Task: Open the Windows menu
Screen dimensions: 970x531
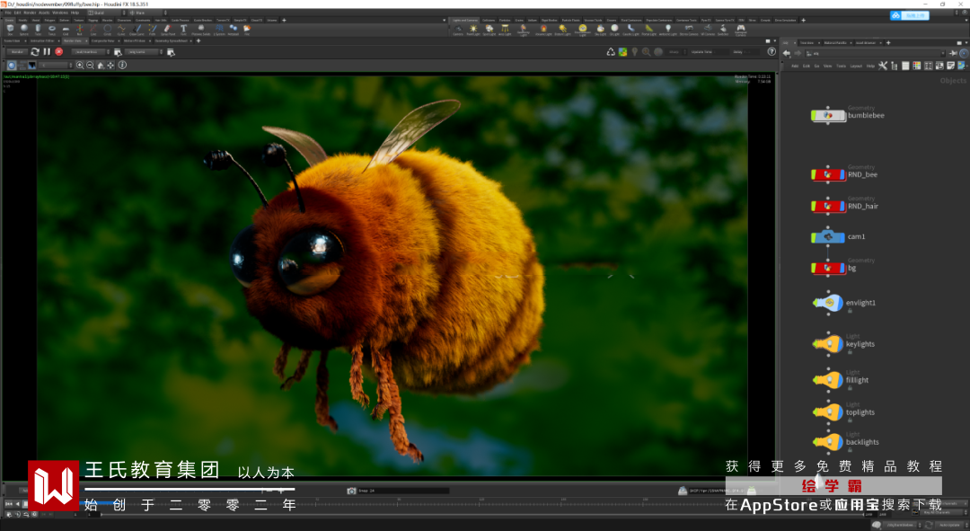Action: pyautogui.click(x=60, y=13)
